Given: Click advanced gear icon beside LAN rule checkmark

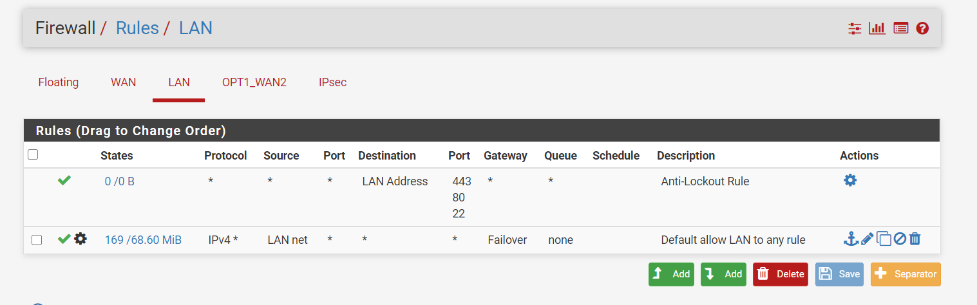Looking at the screenshot, I should click(x=80, y=239).
